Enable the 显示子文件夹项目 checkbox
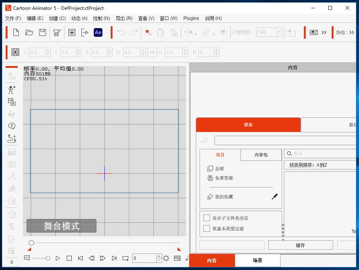Image resolution: width=359 pixels, height=270 pixels. (x=207, y=218)
